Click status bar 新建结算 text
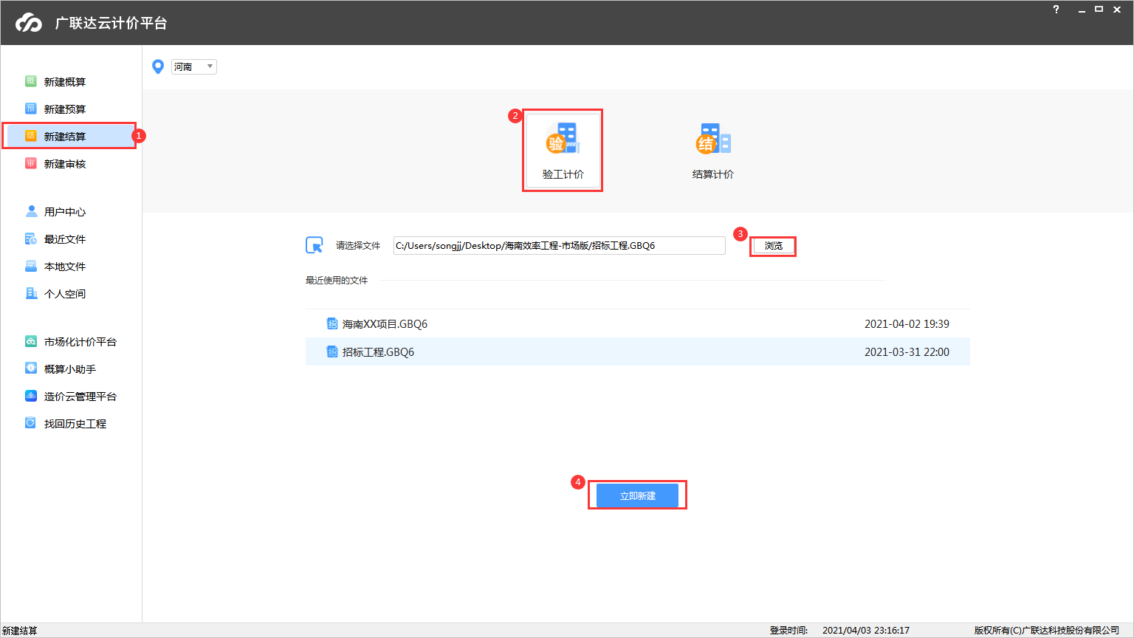The height and width of the screenshot is (638, 1134). coord(20,631)
